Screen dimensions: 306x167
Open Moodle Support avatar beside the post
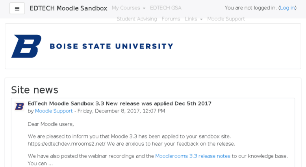pyautogui.click(x=19, y=106)
